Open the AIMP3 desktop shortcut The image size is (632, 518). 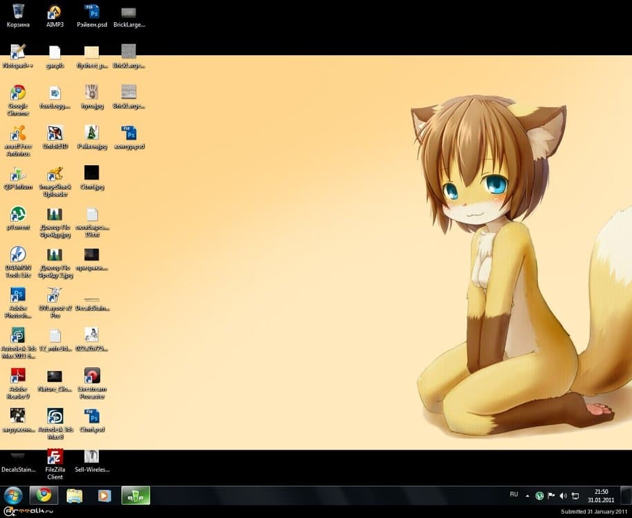(55, 12)
